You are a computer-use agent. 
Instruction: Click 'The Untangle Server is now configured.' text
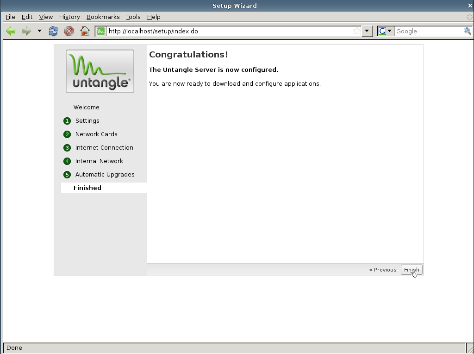[213, 70]
